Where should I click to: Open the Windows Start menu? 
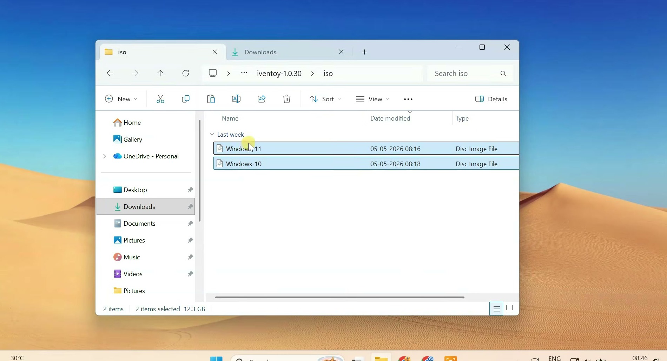[216, 358]
